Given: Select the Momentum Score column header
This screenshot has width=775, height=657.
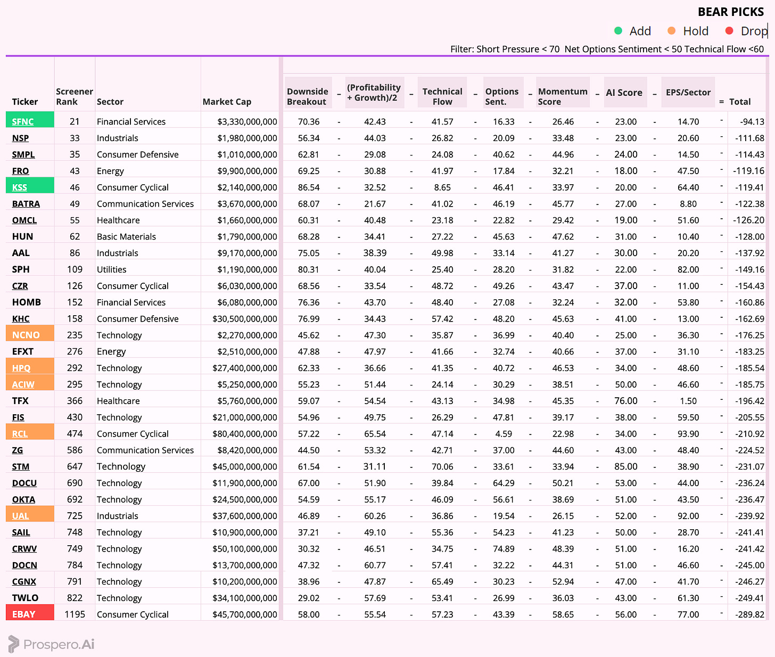Looking at the screenshot, I should click(x=563, y=96).
